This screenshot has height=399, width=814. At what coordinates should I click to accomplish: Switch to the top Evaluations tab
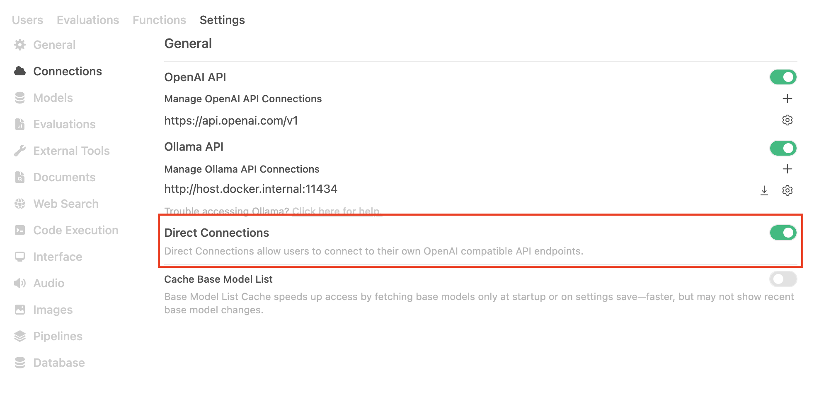click(88, 20)
